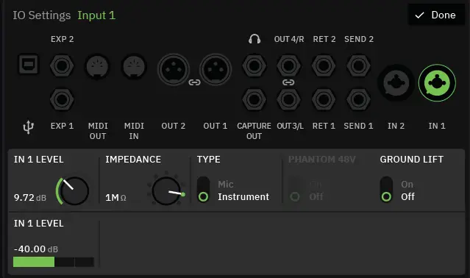
Task: Click the USB trident symbol
Action: [x=29, y=127]
